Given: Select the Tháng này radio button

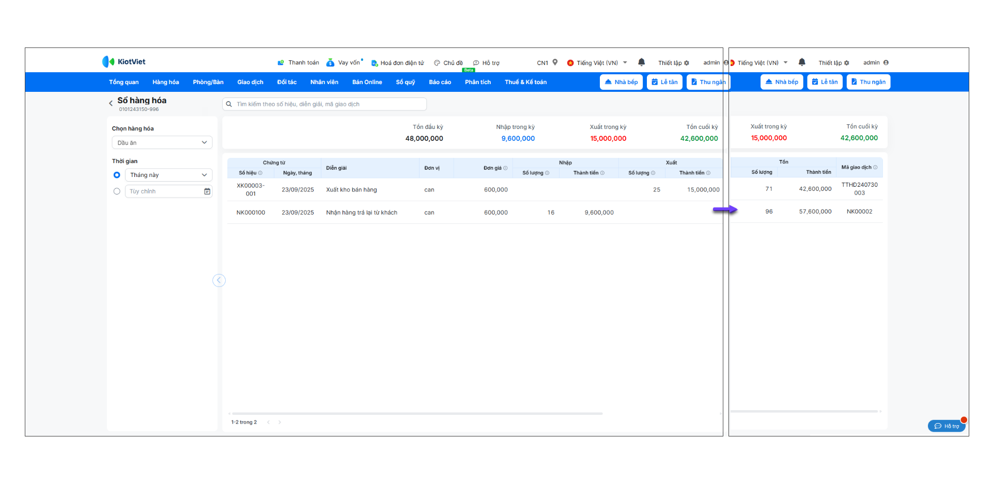Looking at the screenshot, I should [117, 175].
